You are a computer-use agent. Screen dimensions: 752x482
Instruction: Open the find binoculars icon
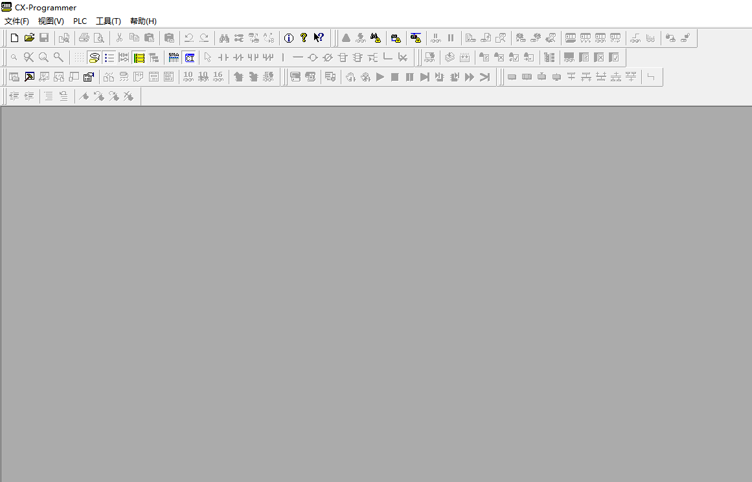[224, 38]
